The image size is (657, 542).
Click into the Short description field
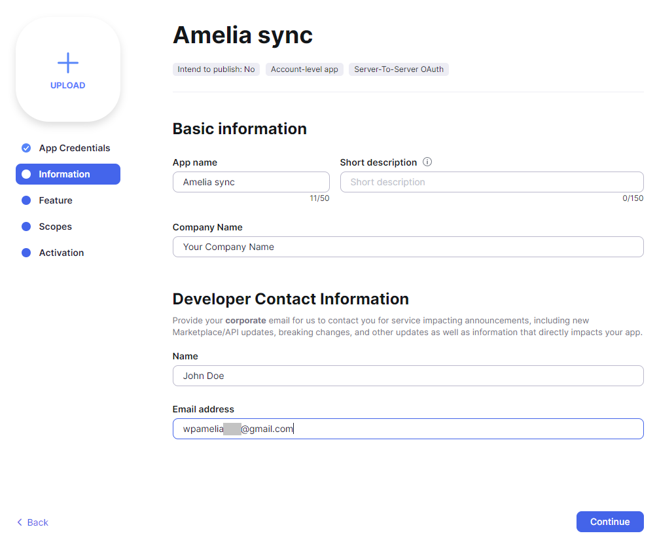(x=491, y=182)
